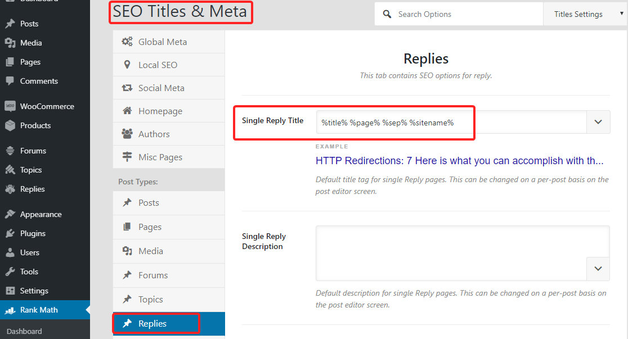Switch to the Forums post type tab
628x339 pixels.
[152, 275]
